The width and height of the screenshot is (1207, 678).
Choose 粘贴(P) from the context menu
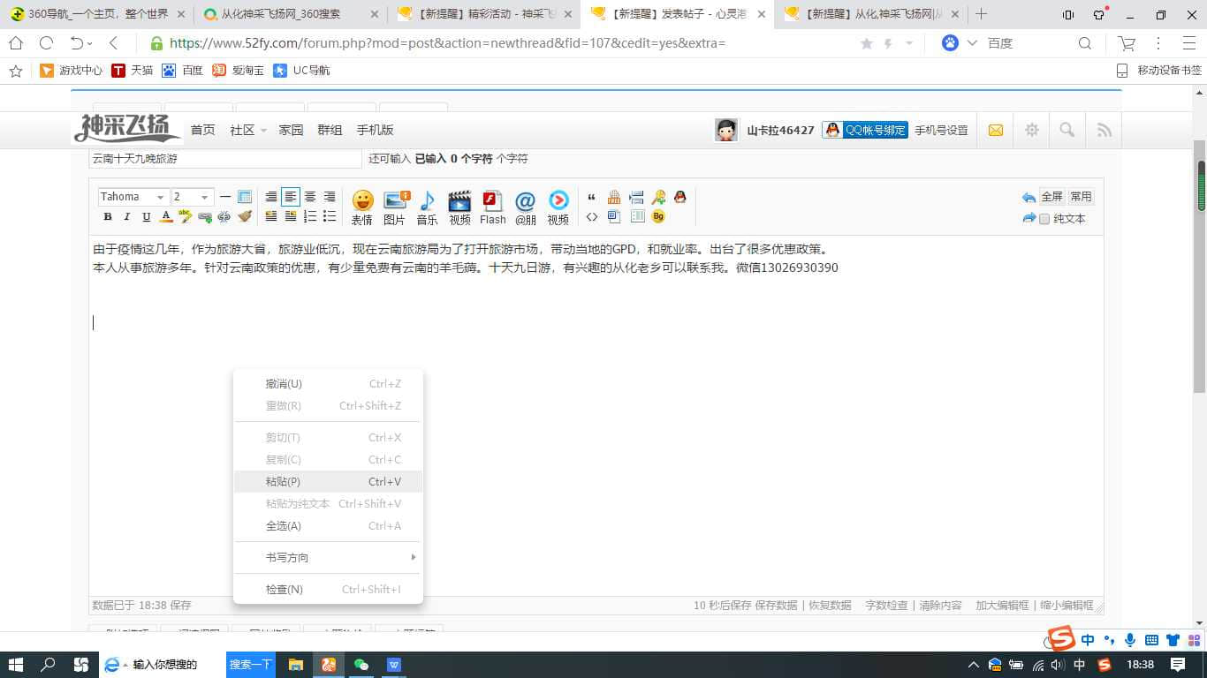tap(284, 482)
